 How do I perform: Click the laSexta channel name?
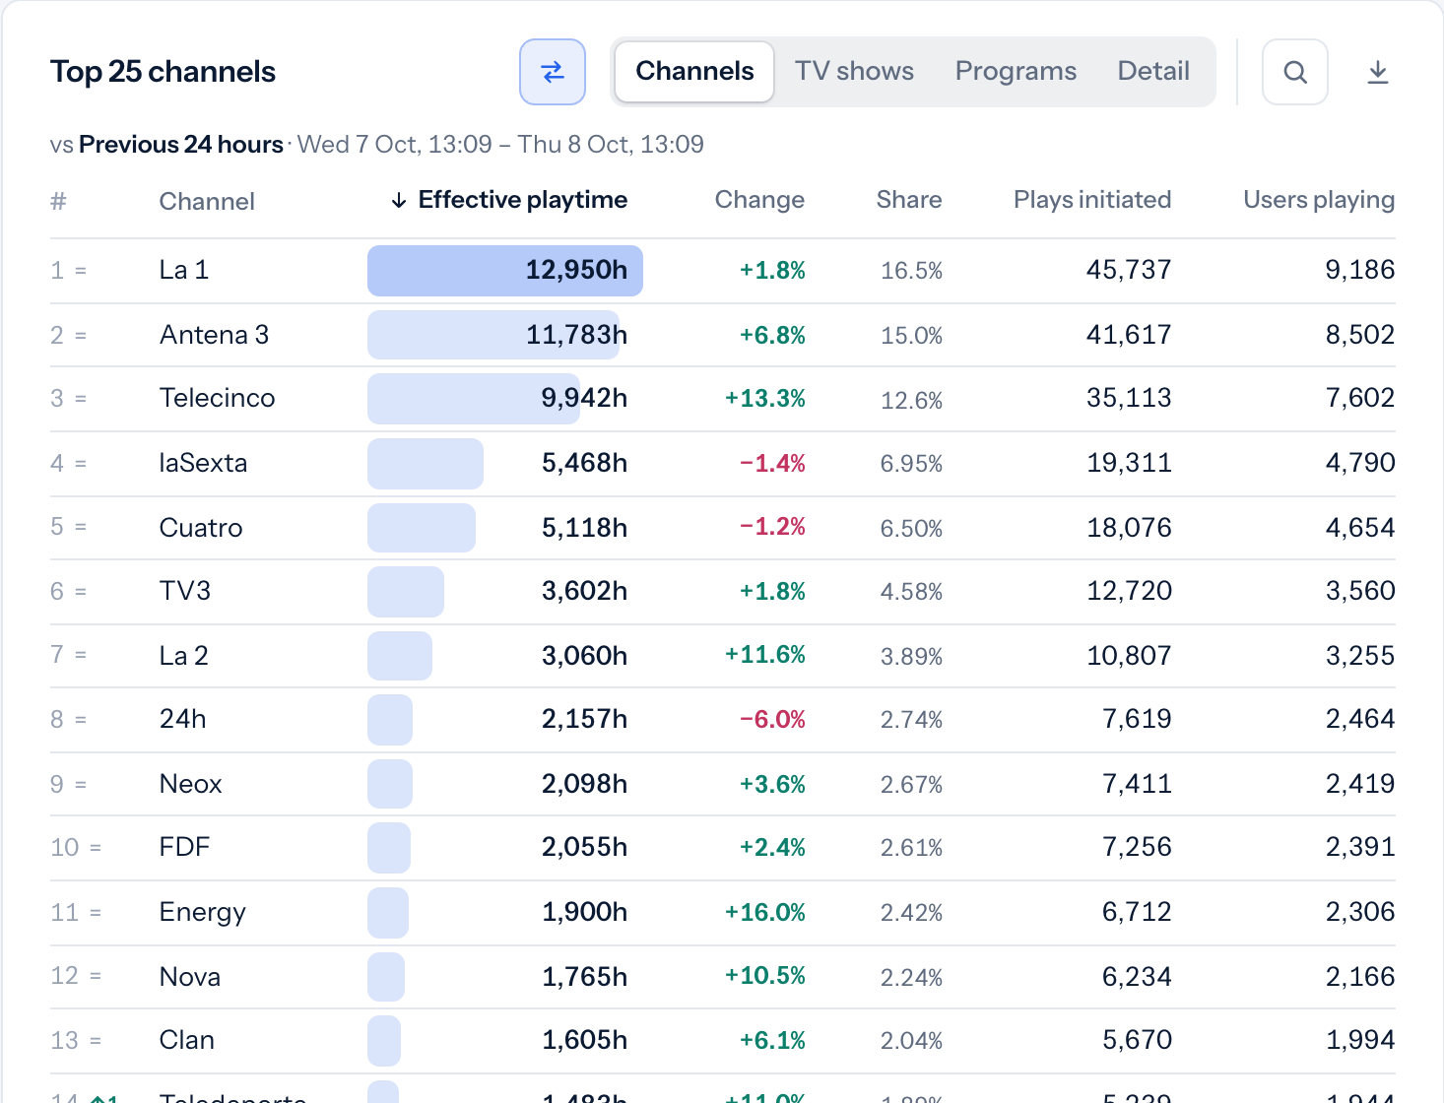pos(203,464)
